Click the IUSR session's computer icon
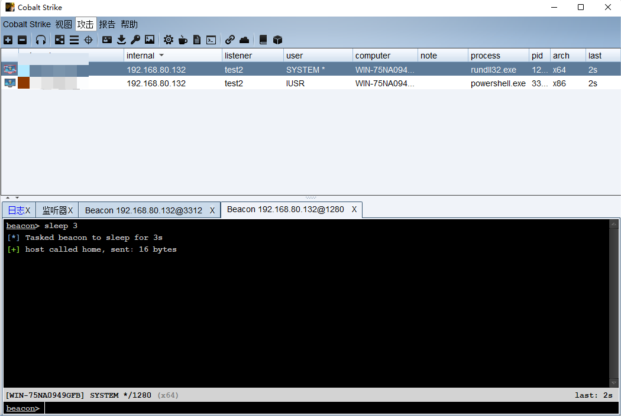Image resolution: width=621 pixels, height=416 pixels. pos(10,83)
